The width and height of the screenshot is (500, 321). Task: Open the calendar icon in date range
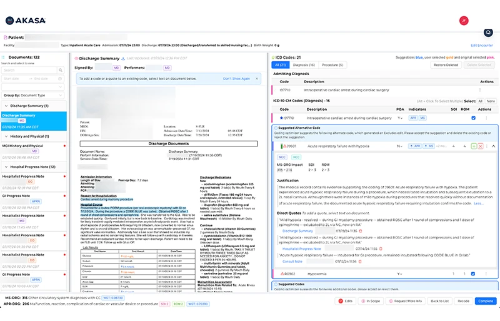click(60, 79)
